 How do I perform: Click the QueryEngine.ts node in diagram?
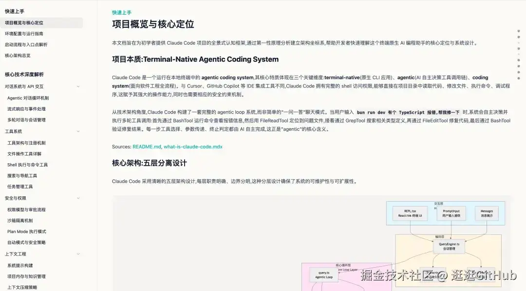coord(449,246)
